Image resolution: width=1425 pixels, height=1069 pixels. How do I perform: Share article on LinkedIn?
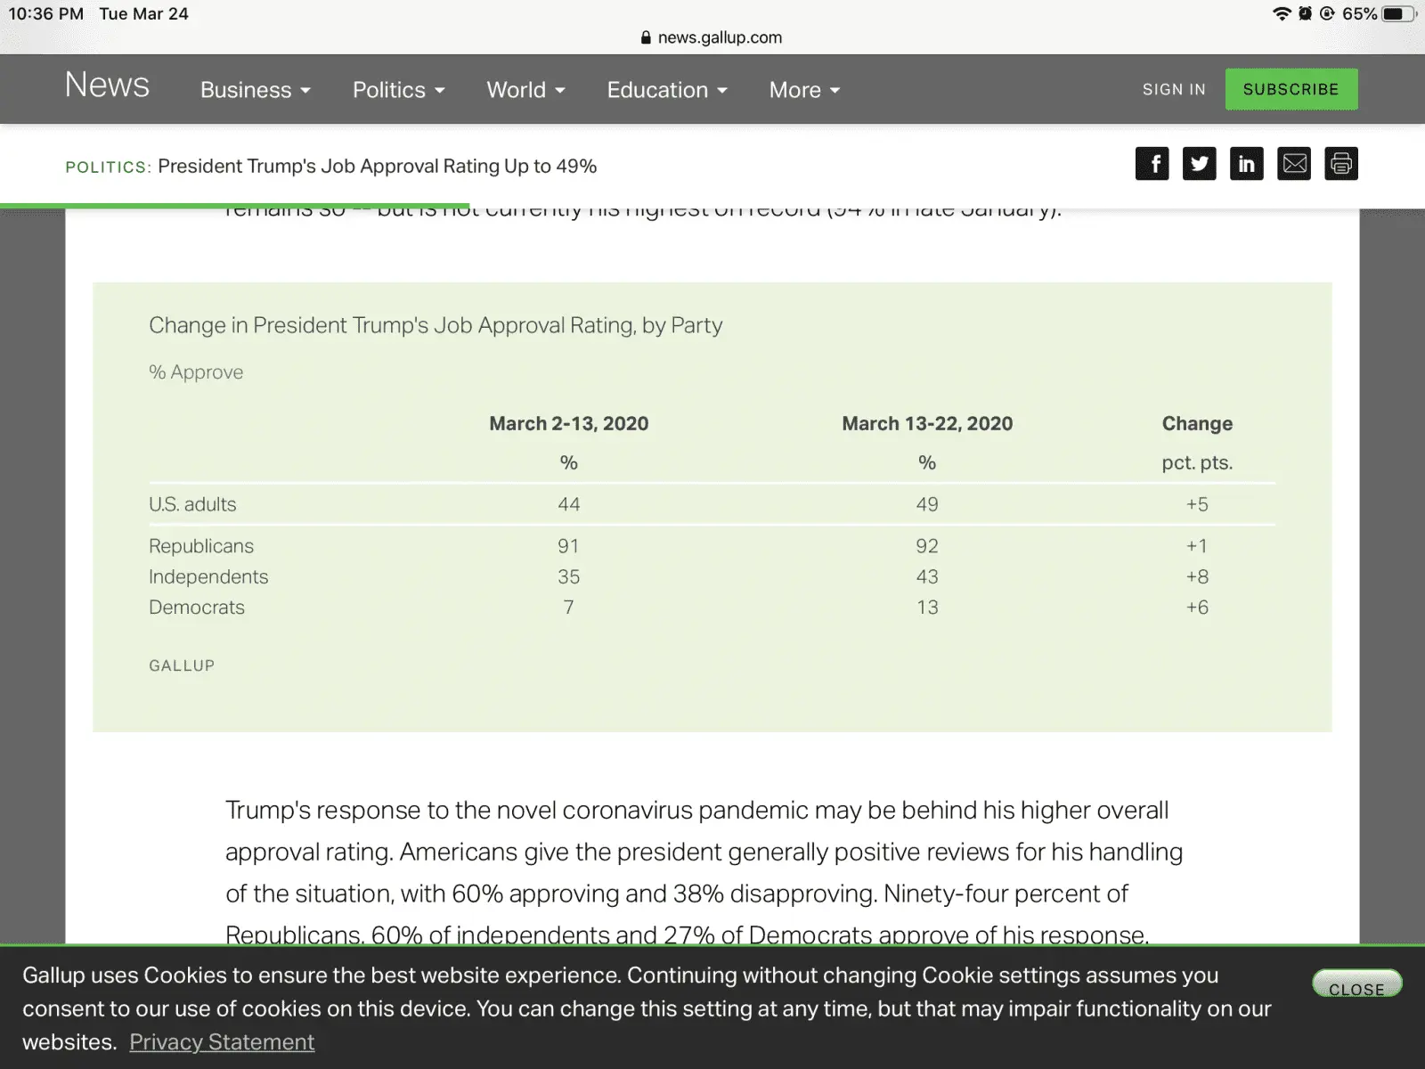(1246, 164)
